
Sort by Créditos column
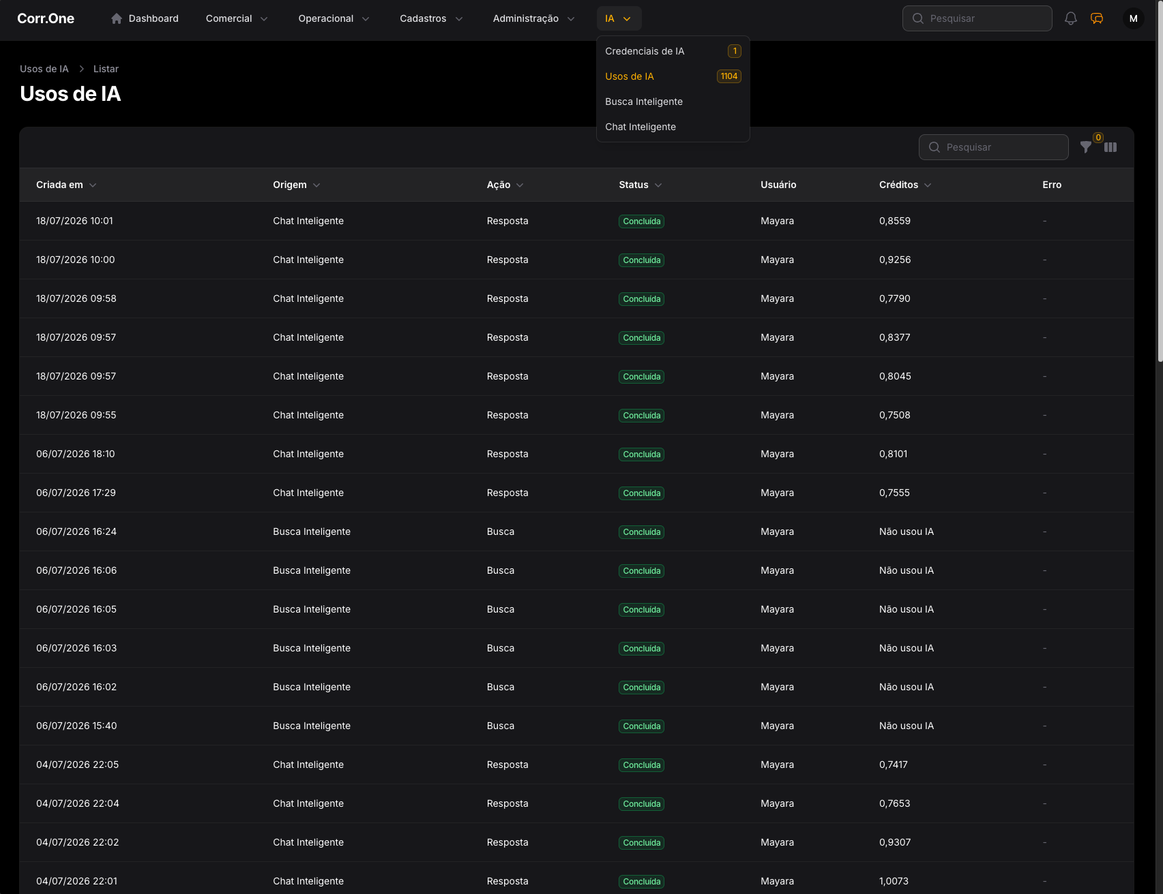tap(905, 185)
